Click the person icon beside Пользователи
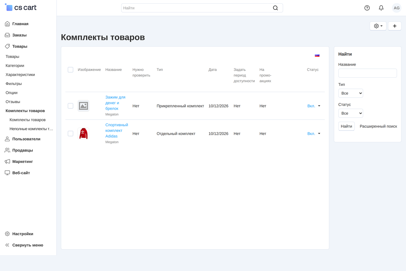 tap(7, 139)
